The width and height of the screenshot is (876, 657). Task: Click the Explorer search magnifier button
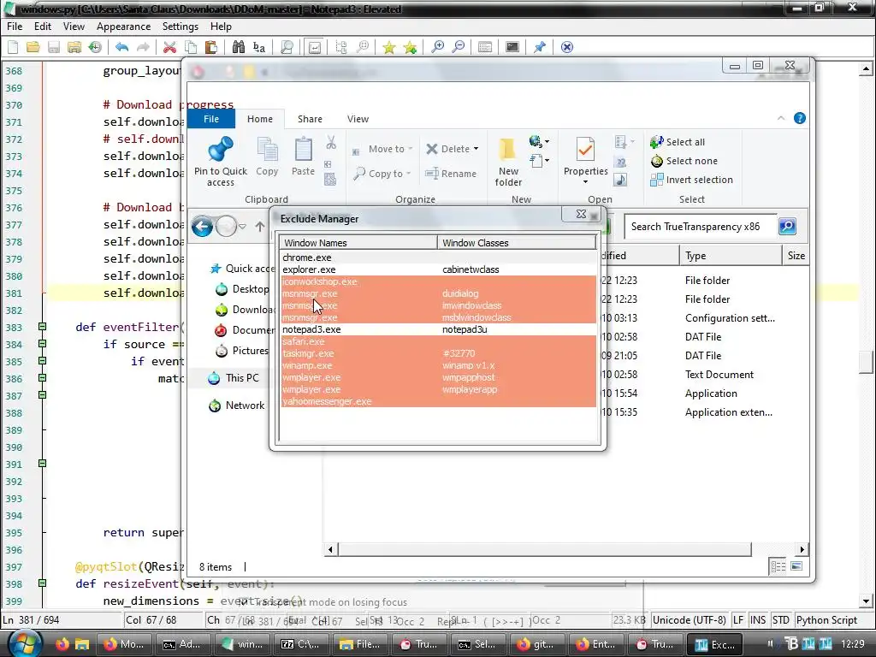point(787,226)
